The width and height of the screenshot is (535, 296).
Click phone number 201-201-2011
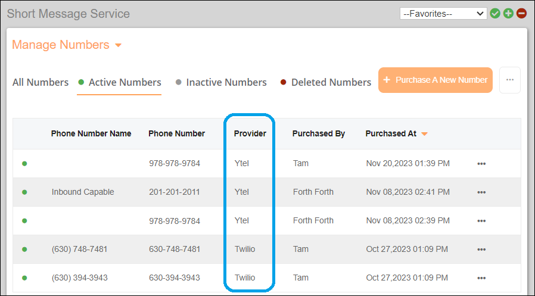tap(175, 192)
